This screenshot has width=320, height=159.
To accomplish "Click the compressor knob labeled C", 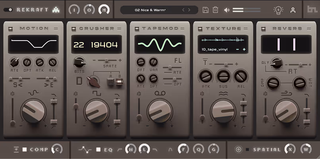I will pos(57,149).
